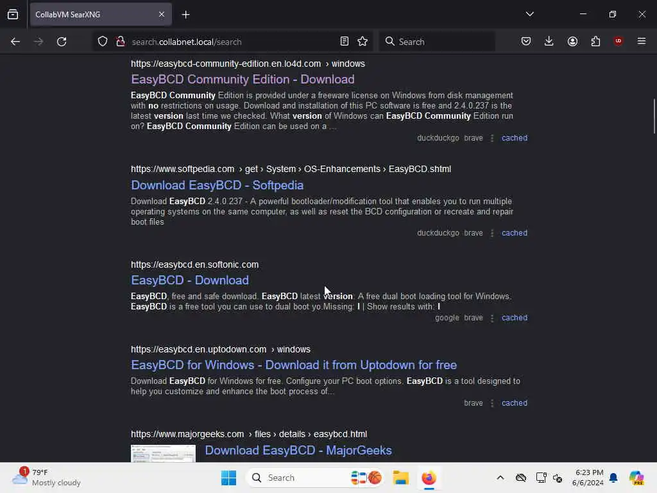Click the page vertical scrollbar thumb
Viewport: 657px width, 493px height.
coord(654,116)
